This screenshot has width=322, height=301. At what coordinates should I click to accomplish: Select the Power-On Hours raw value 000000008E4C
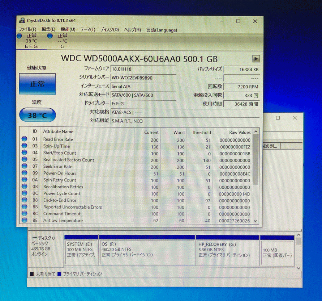tap(235, 174)
